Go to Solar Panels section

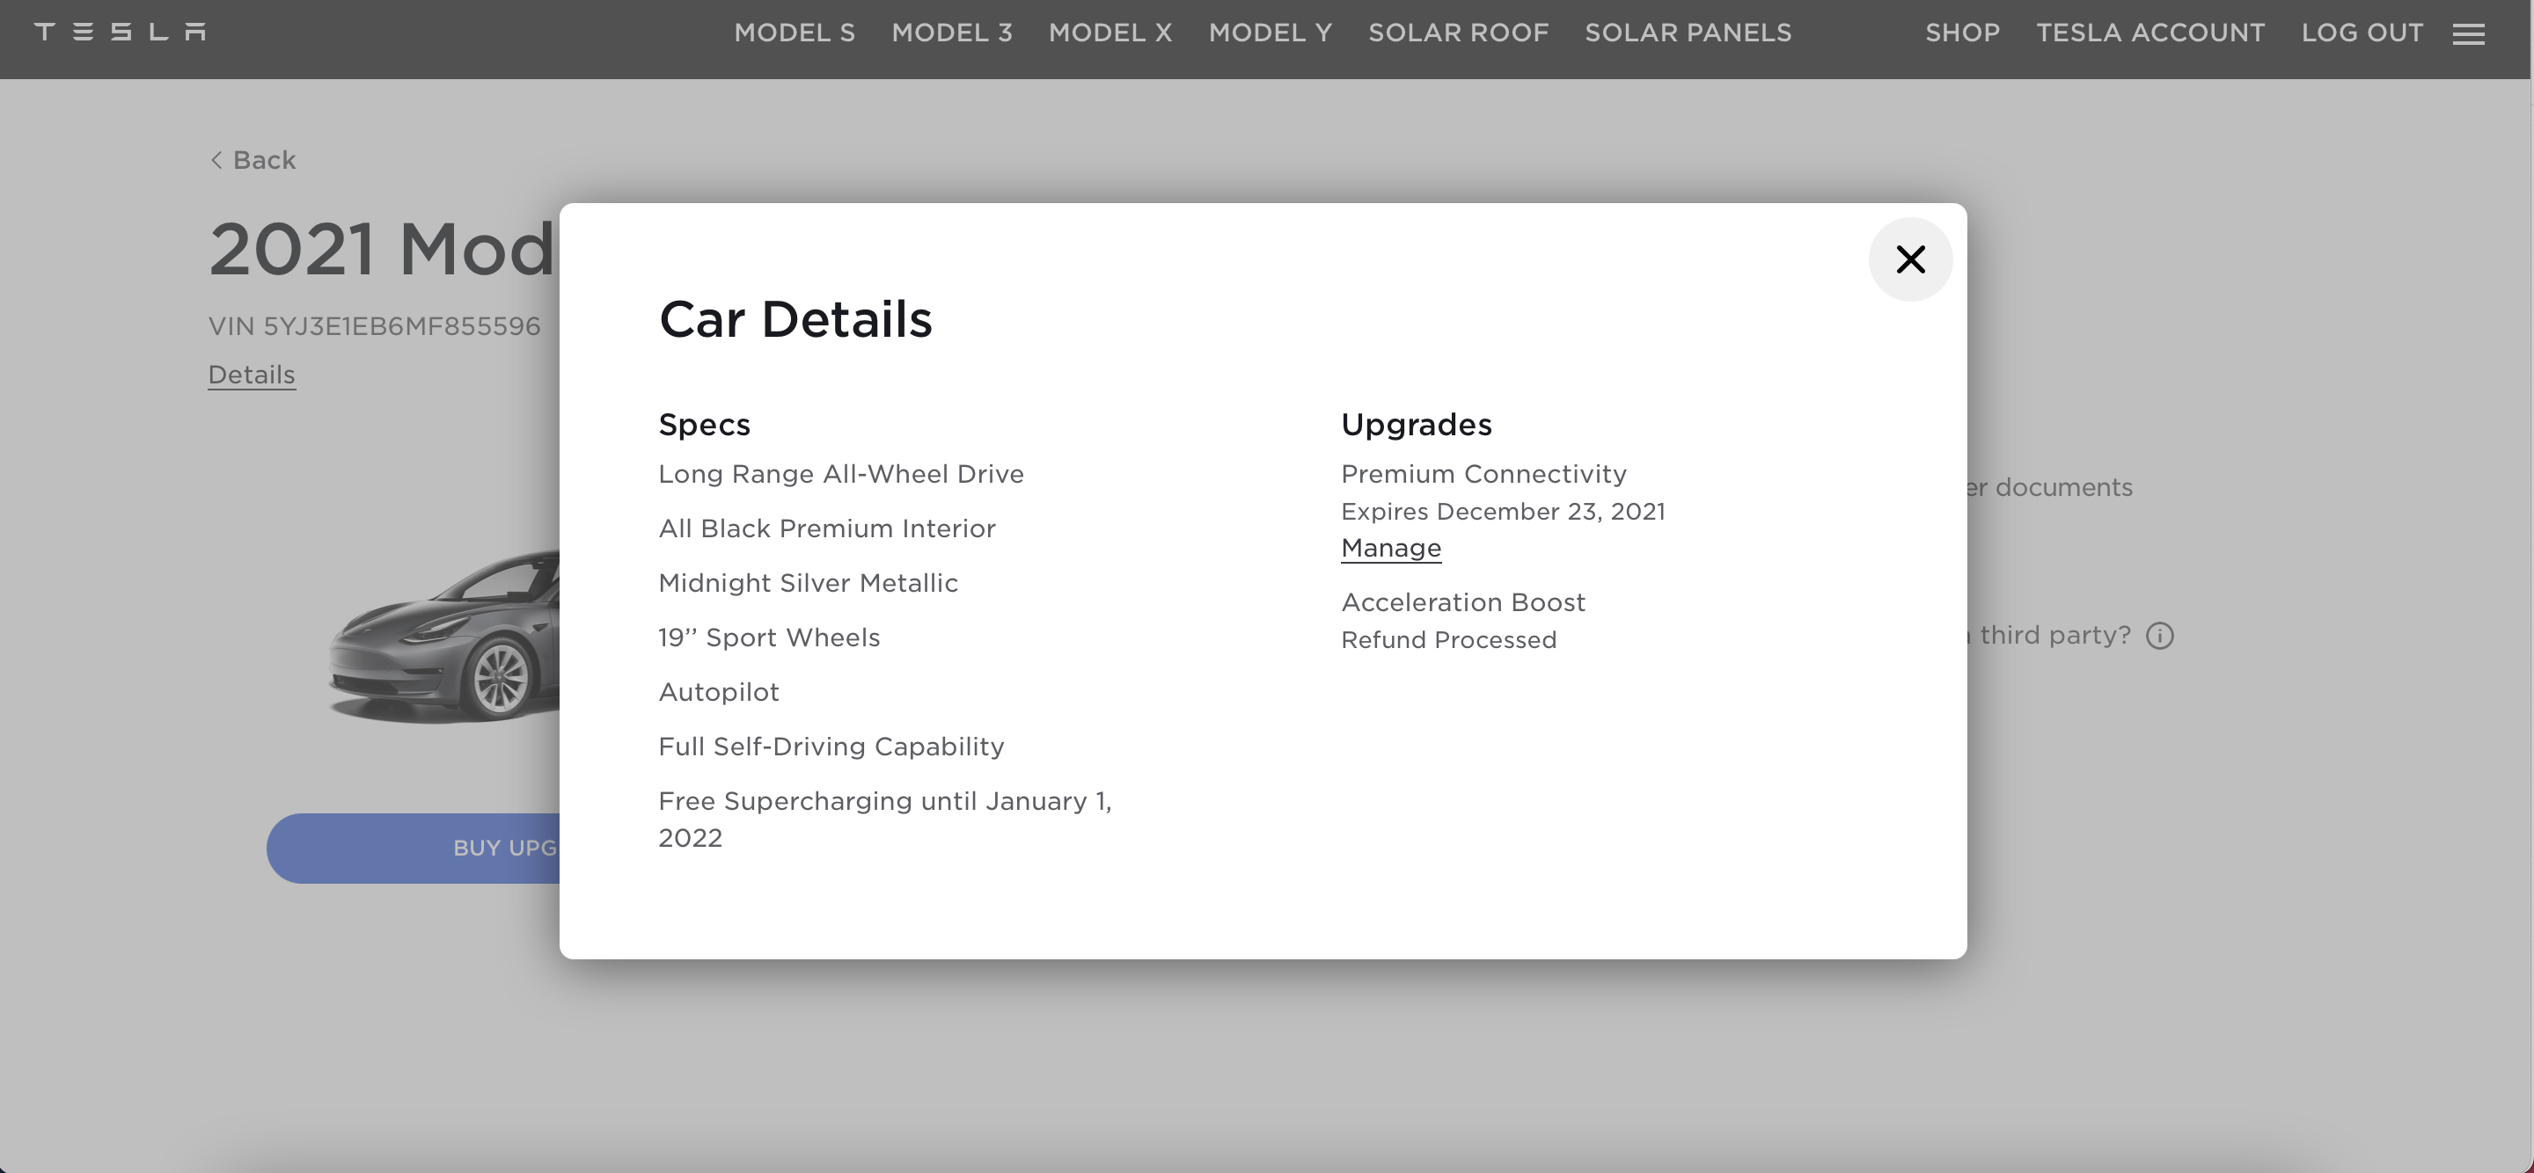tap(1687, 33)
